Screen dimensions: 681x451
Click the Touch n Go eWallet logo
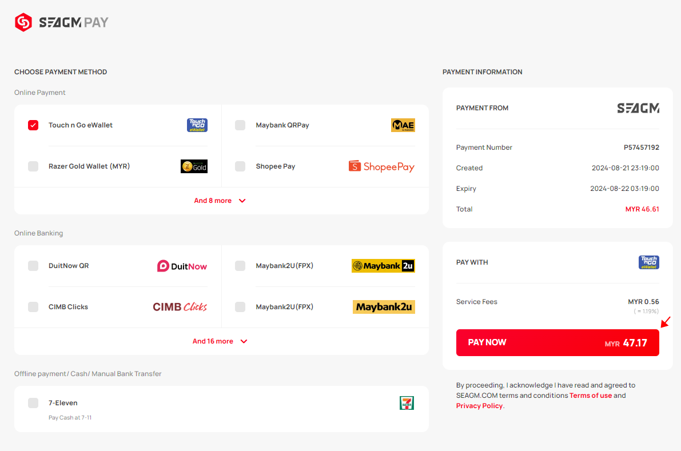[x=197, y=125]
